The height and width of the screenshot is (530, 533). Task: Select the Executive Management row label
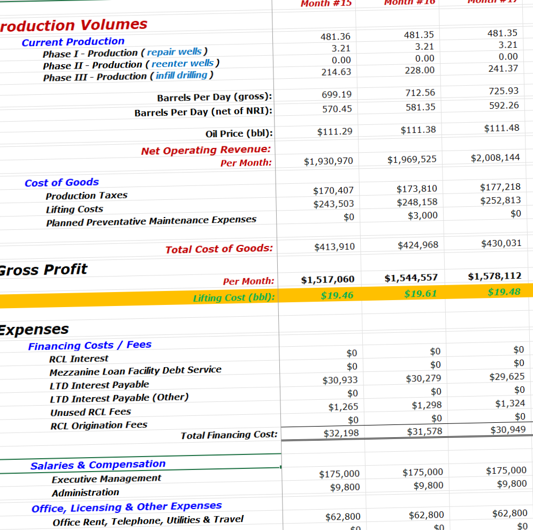pos(106,479)
